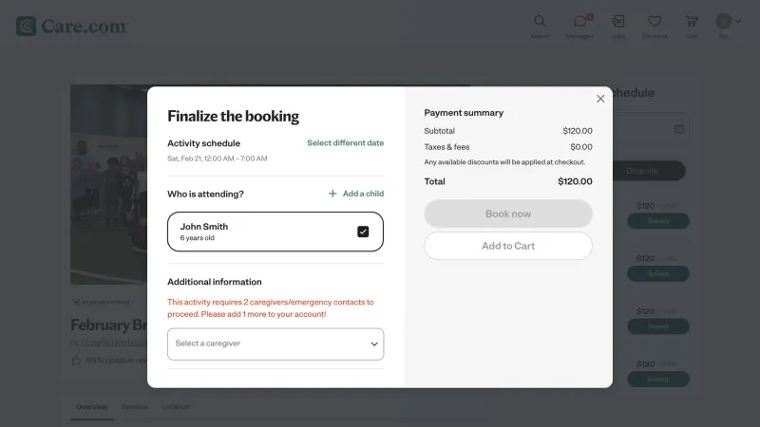Click the Total $120.00 amount
760x427 pixels.
[575, 181]
